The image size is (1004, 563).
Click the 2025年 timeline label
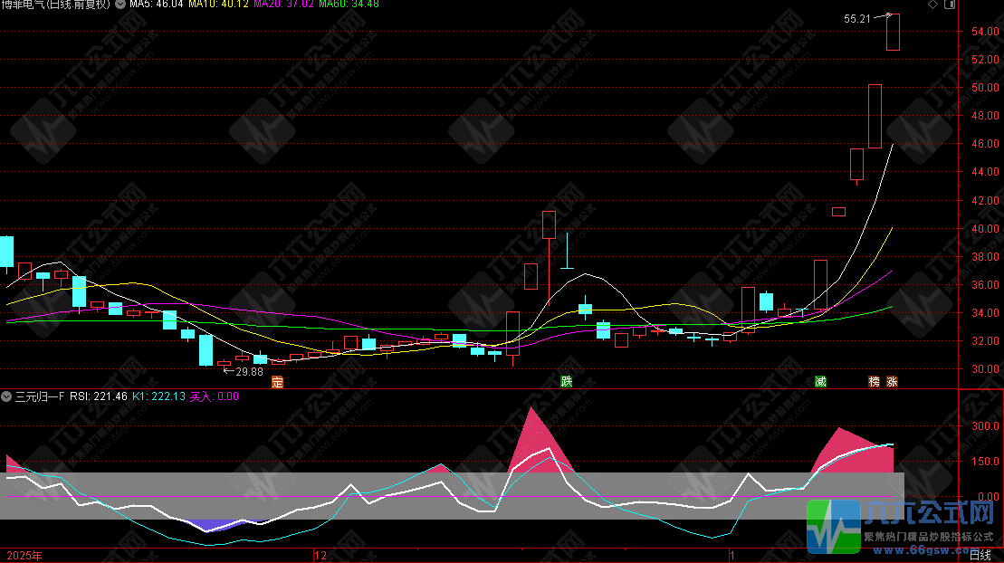click(24, 553)
